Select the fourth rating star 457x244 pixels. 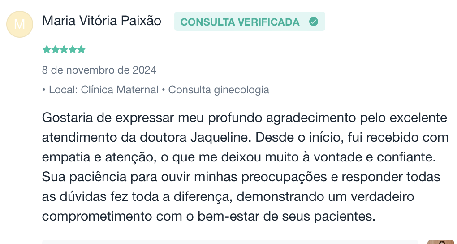click(73, 50)
